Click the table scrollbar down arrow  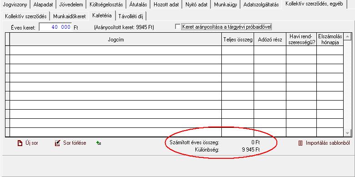coord(347,133)
